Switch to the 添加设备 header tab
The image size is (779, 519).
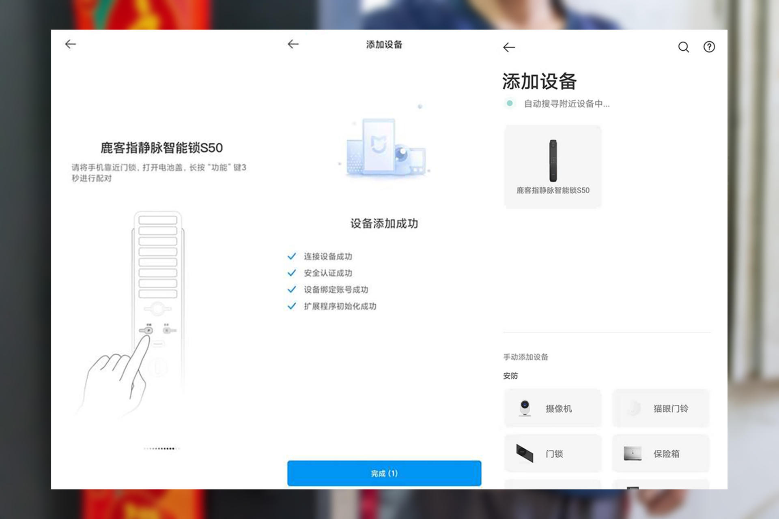(384, 45)
